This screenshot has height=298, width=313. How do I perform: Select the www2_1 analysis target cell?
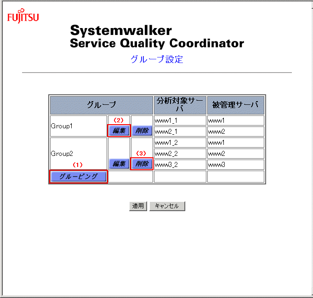pos(180,132)
